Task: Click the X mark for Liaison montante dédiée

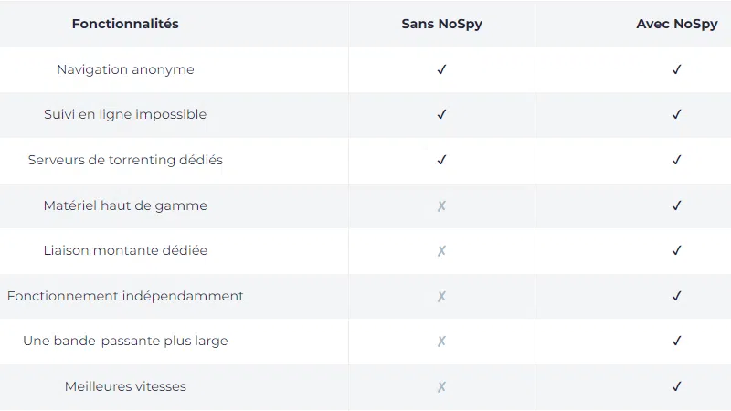Action: tap(441, 250)
